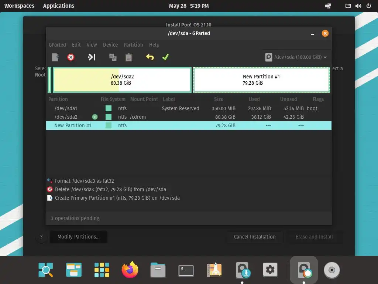Click the 3 operations pending status text

tap(75, 218)
